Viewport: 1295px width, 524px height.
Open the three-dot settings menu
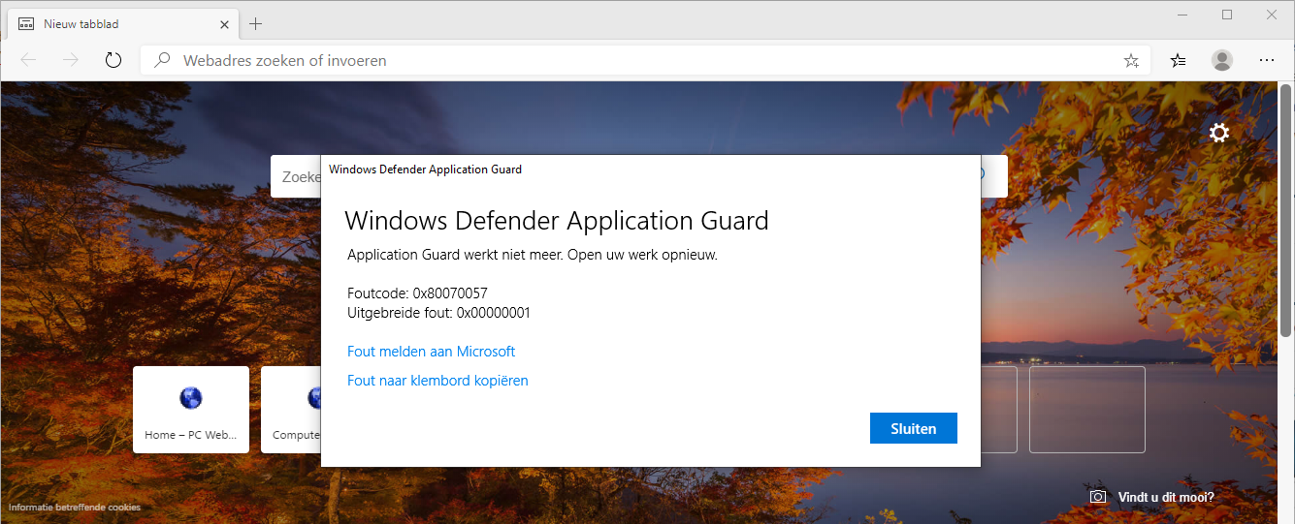click(x=1267, y=60)
